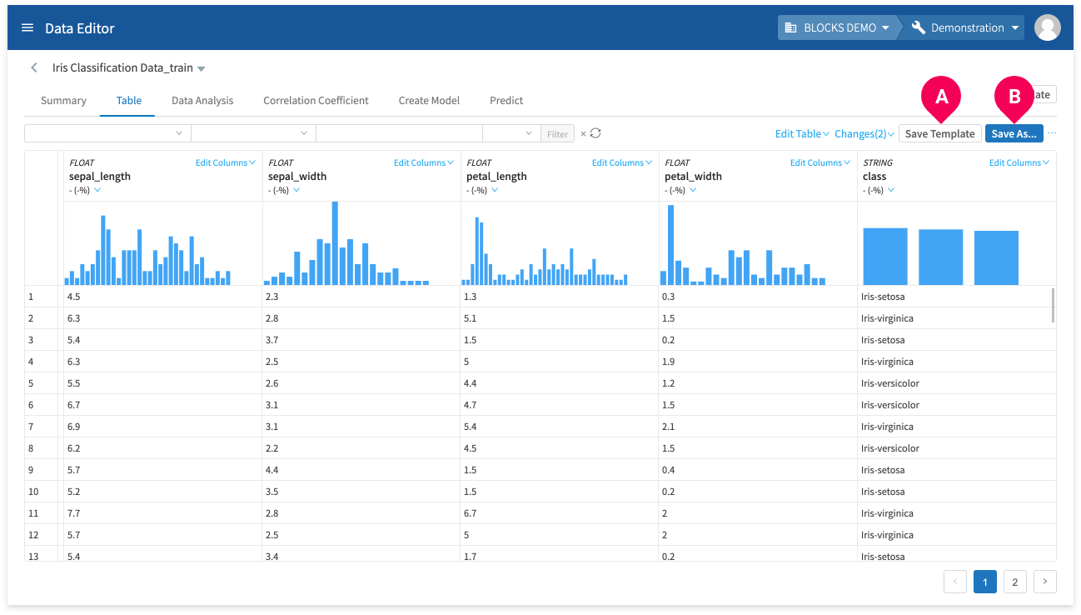This screenshot has width=1081, height=615.
Task: Open Edit Columns for sepal_width
Action: tap(423, 162)
